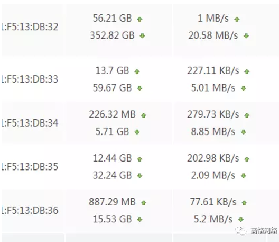Click the up arrow next to 77.61 KB/s

click(x=244, y=203)
